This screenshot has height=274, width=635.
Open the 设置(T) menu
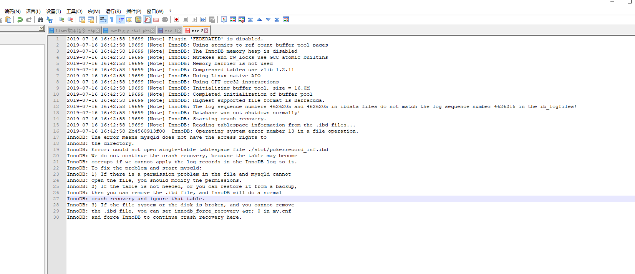point(53,12)
